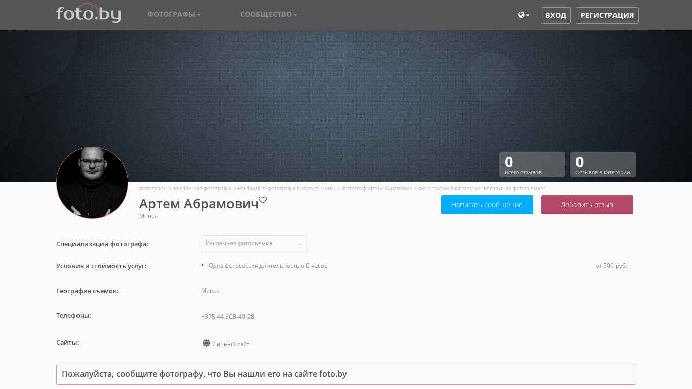
Task: Click the photographer's round avatar photo
Action: click(92, 183)
